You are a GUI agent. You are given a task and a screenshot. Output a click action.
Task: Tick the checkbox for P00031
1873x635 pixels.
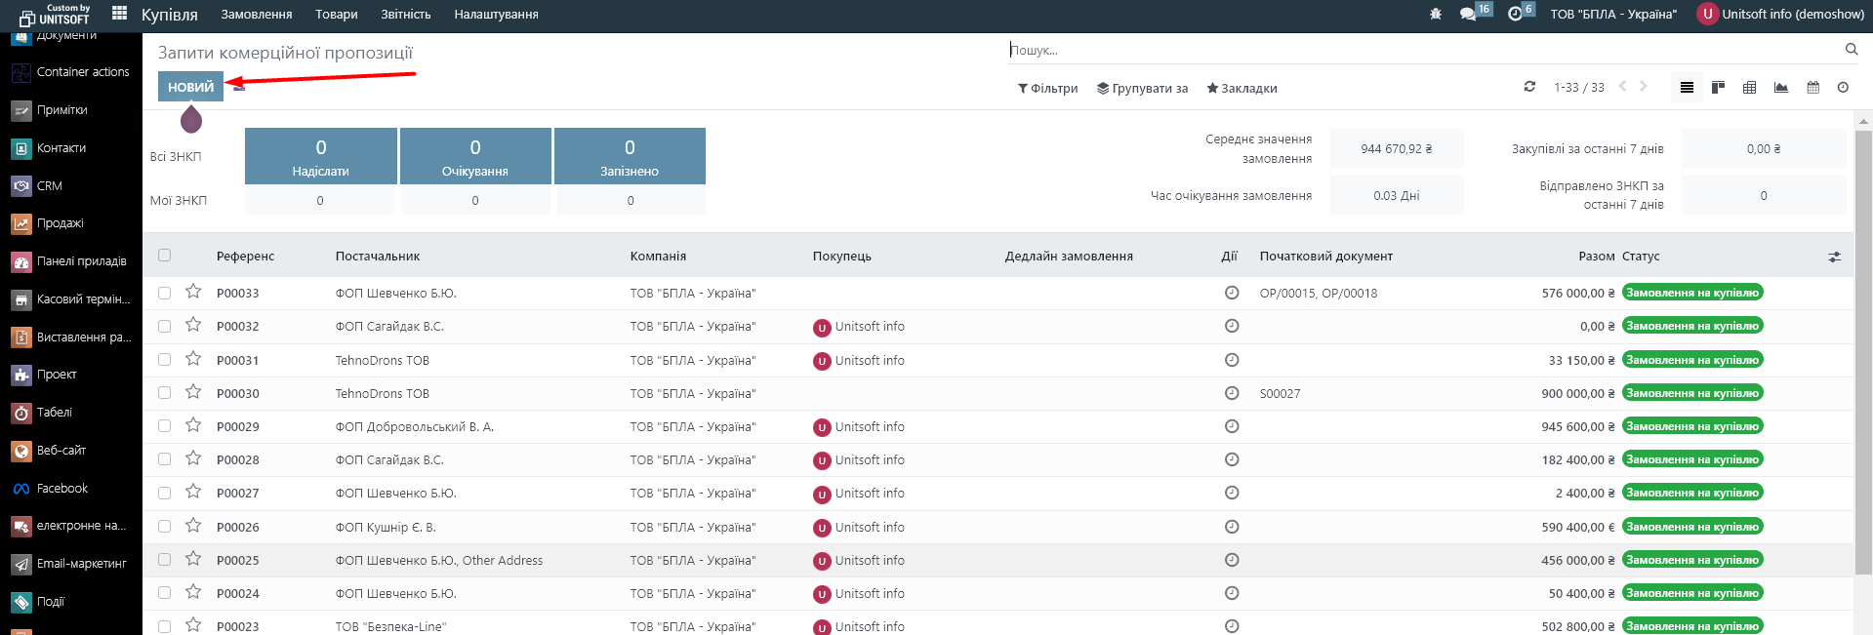pyautogui.click(x=164, y=360)
